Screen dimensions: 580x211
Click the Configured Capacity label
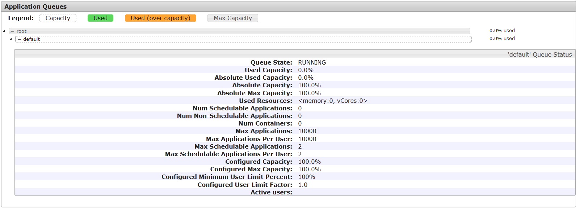[259, 162]
